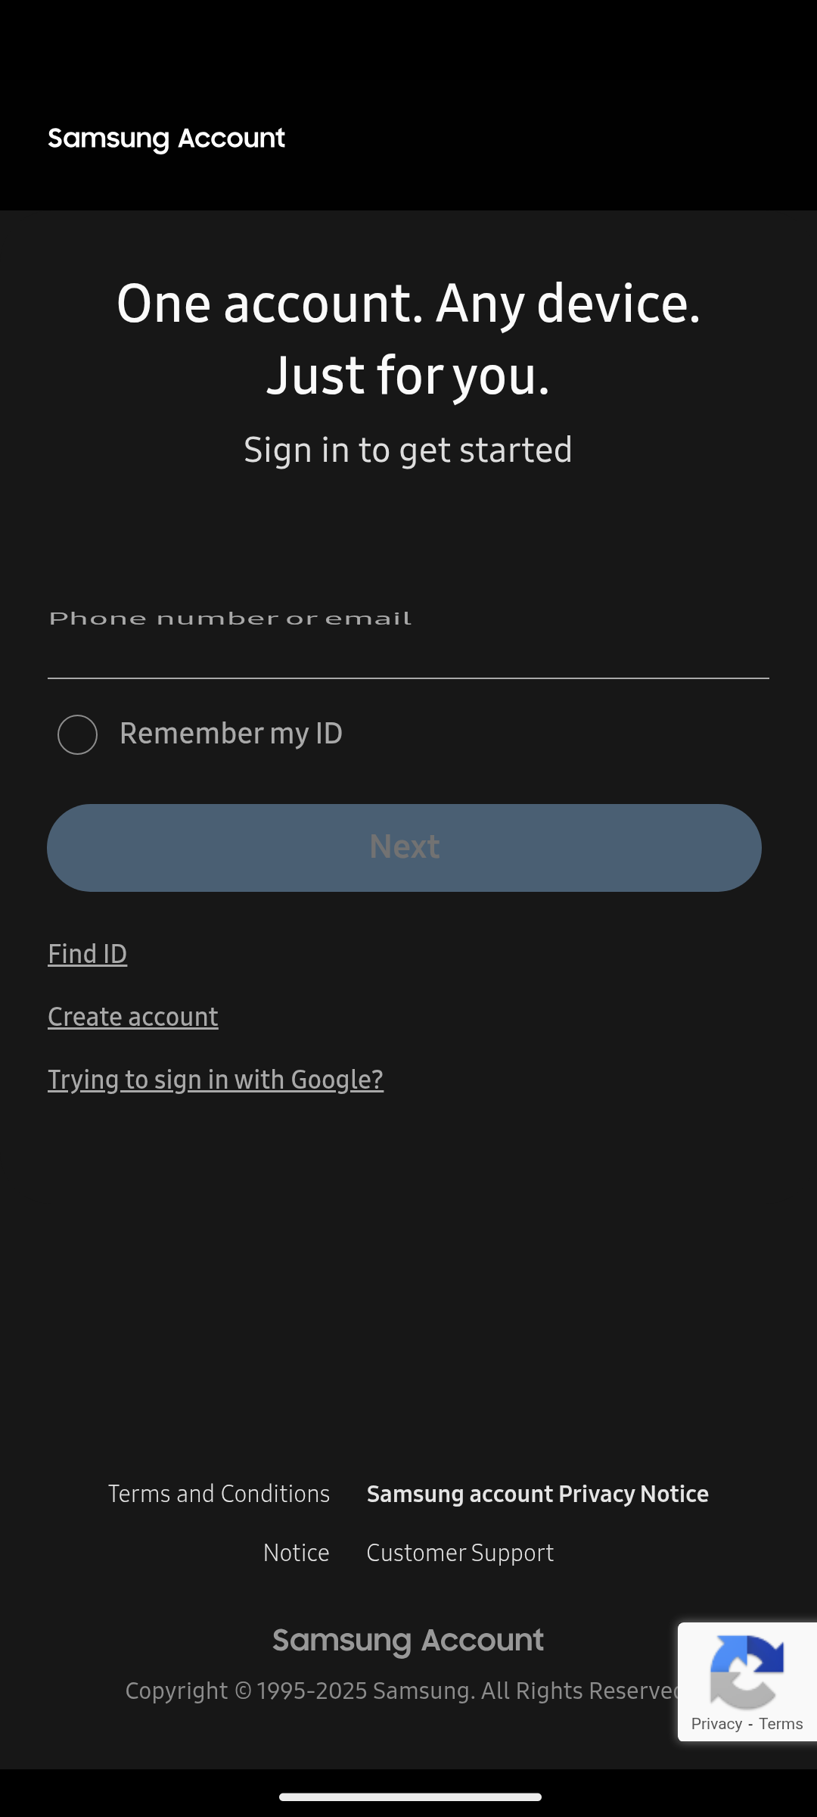Select the Remember my ID radio circle
Screen dimensions: 817x1817
click(x=76, y=733)
